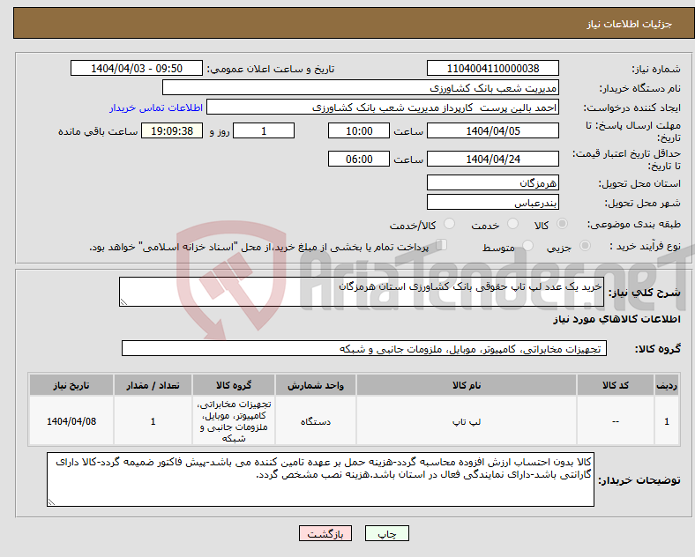Image resolution: width=695 pixels, height=557 pixels.
Task: Click the لپ تاپ item name cell
Action: point(467,421)
